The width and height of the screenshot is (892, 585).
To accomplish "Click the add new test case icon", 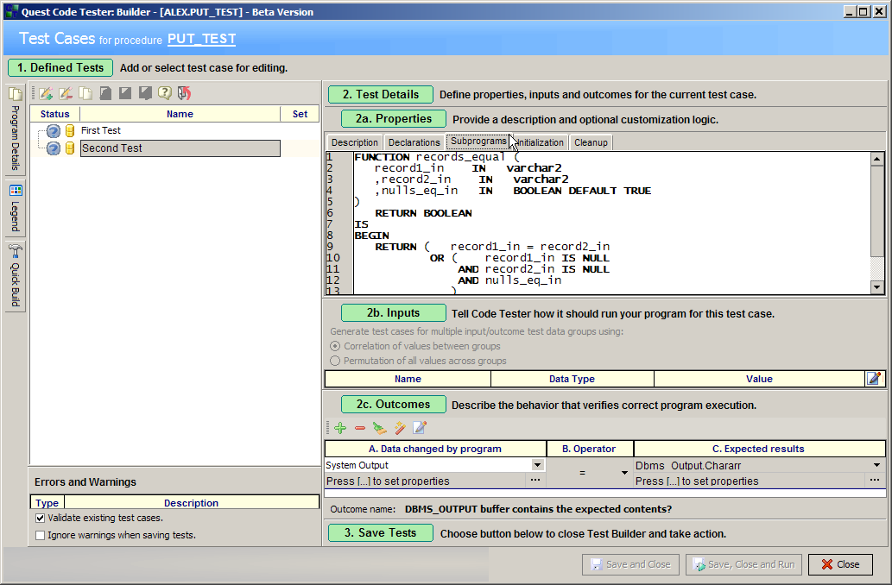I will [46, 93].
